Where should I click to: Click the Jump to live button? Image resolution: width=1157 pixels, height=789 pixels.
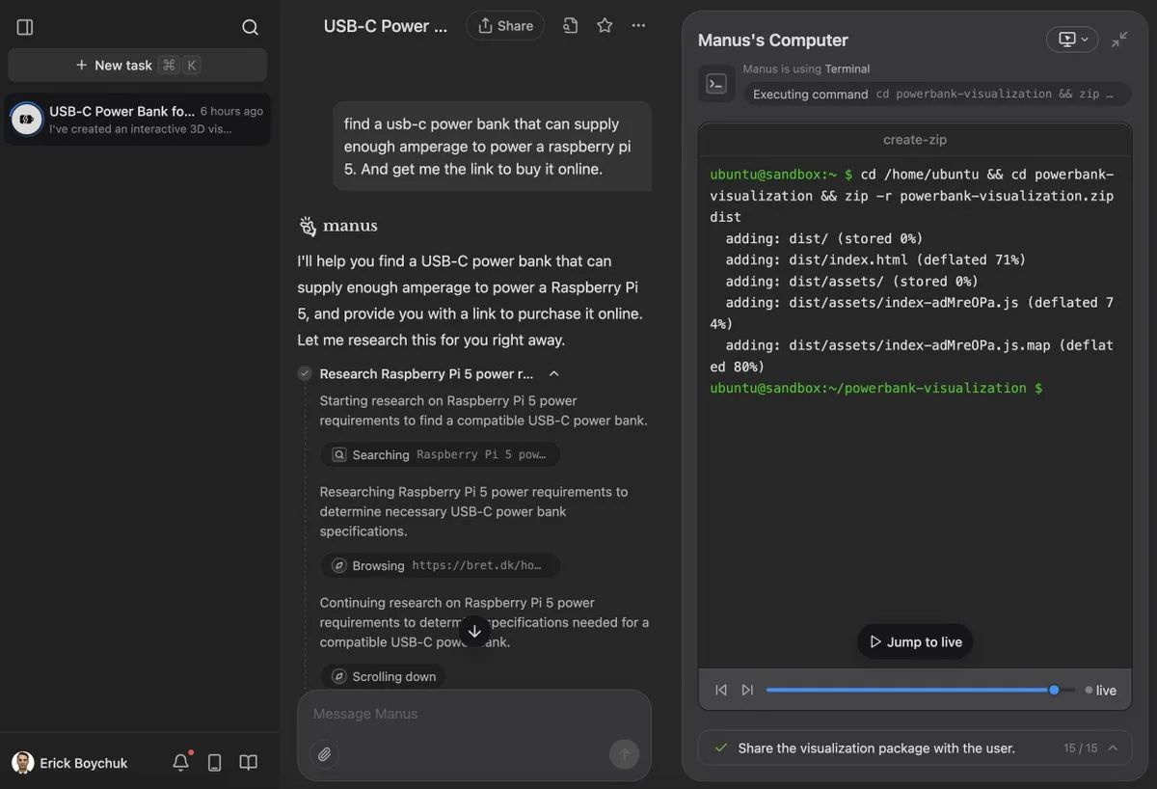tap(915, 642)
